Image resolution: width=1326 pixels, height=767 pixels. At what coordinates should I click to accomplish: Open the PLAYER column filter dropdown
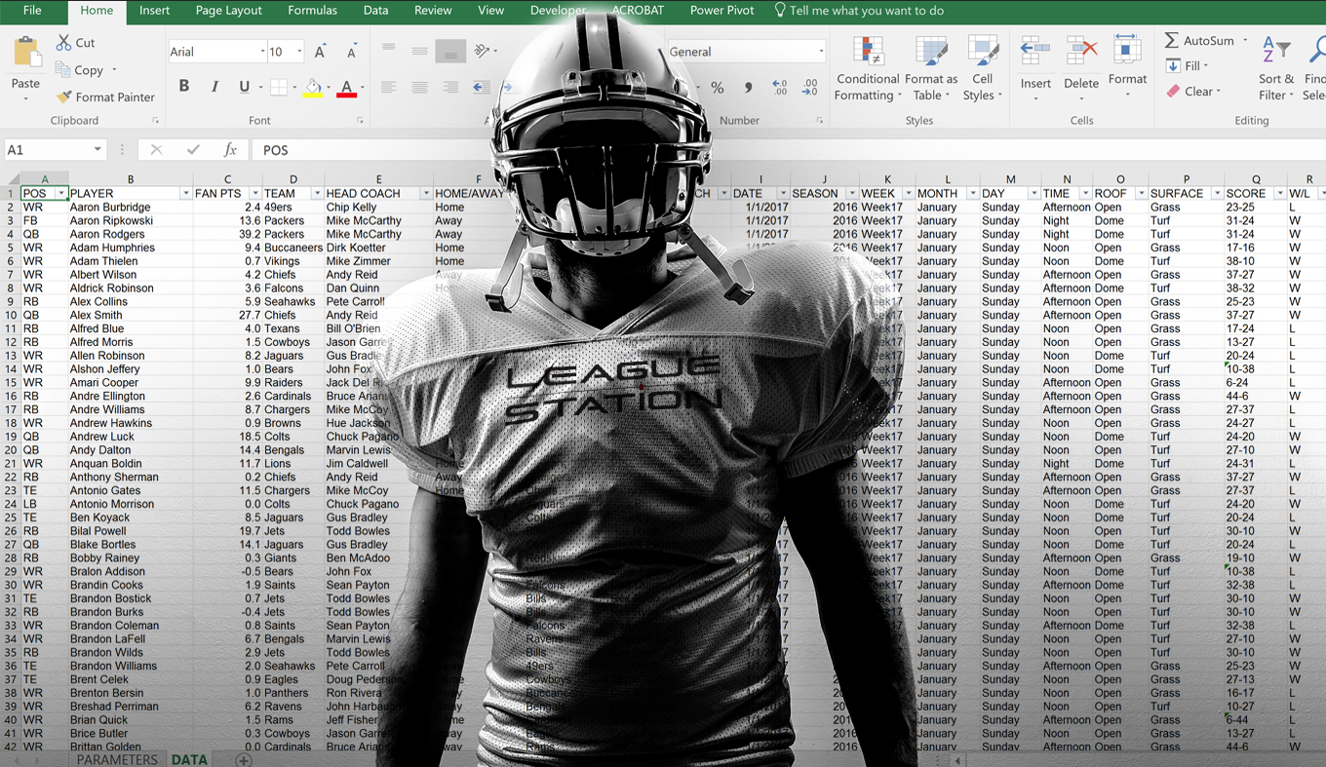click(185, 194)
